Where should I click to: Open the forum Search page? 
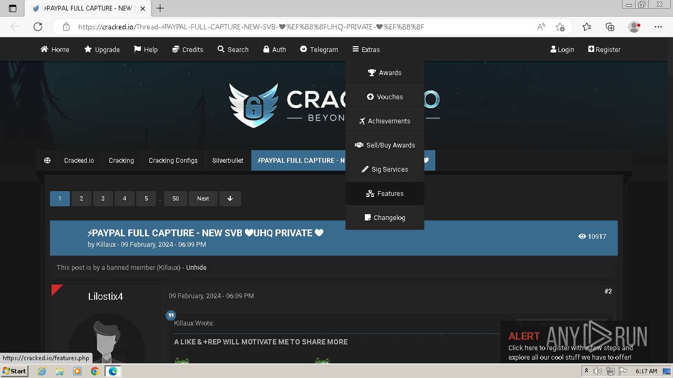click(233, 49)
